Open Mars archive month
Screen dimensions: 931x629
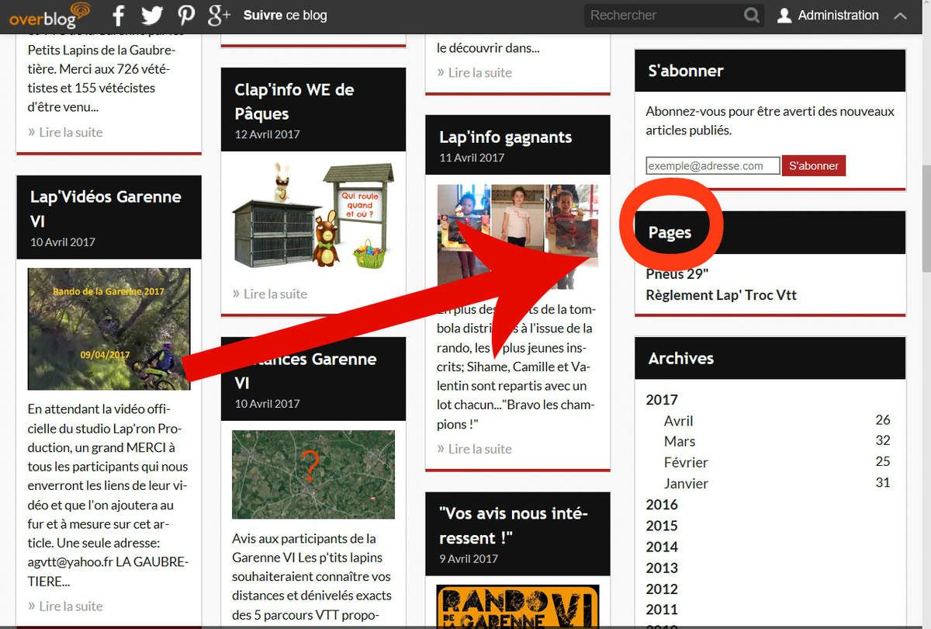680,441
